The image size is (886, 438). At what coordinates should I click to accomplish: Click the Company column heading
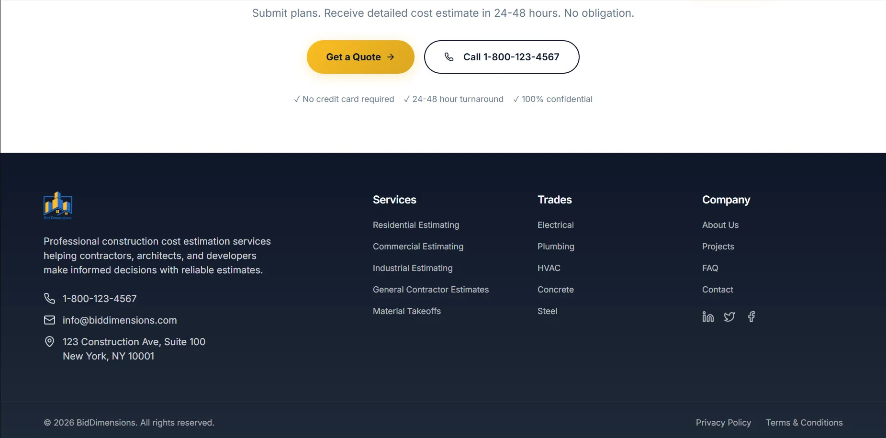point(726,200)
